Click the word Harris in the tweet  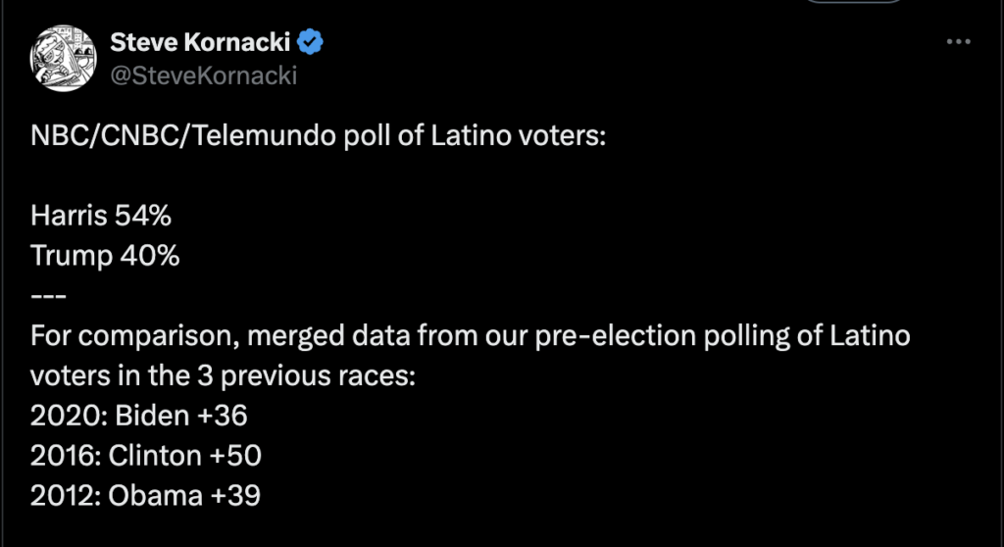click(x=68, y=216)
